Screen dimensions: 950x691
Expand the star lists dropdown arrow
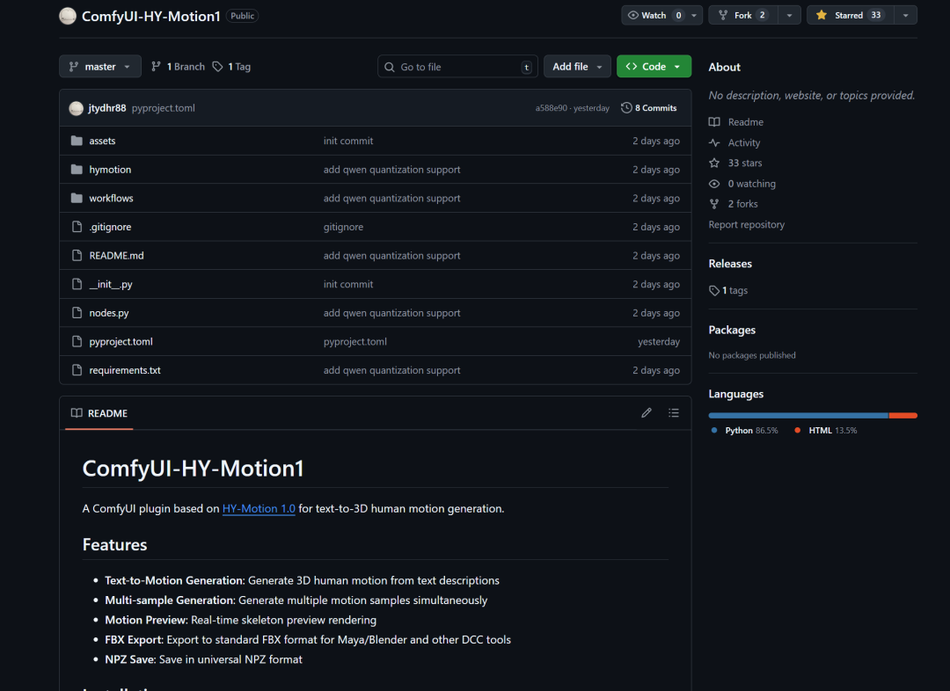pos(905,15)
